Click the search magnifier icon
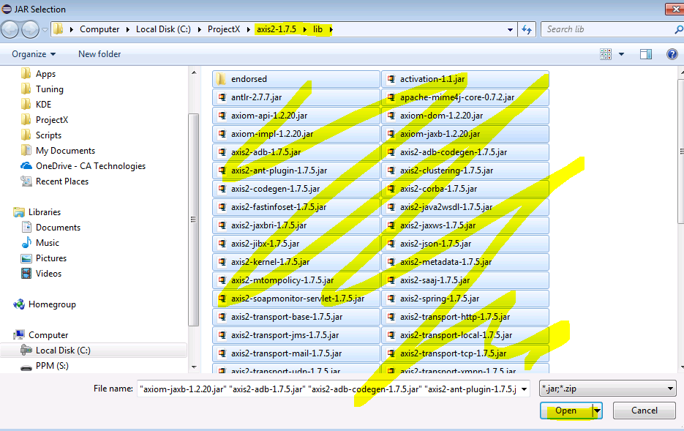Image resolution: width=684 pixels, height=431 pixels. tap(679, 29)
